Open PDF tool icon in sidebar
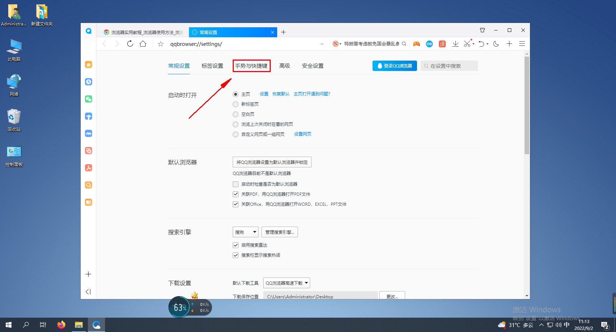616x332 pixels. [x=89, y=168]
